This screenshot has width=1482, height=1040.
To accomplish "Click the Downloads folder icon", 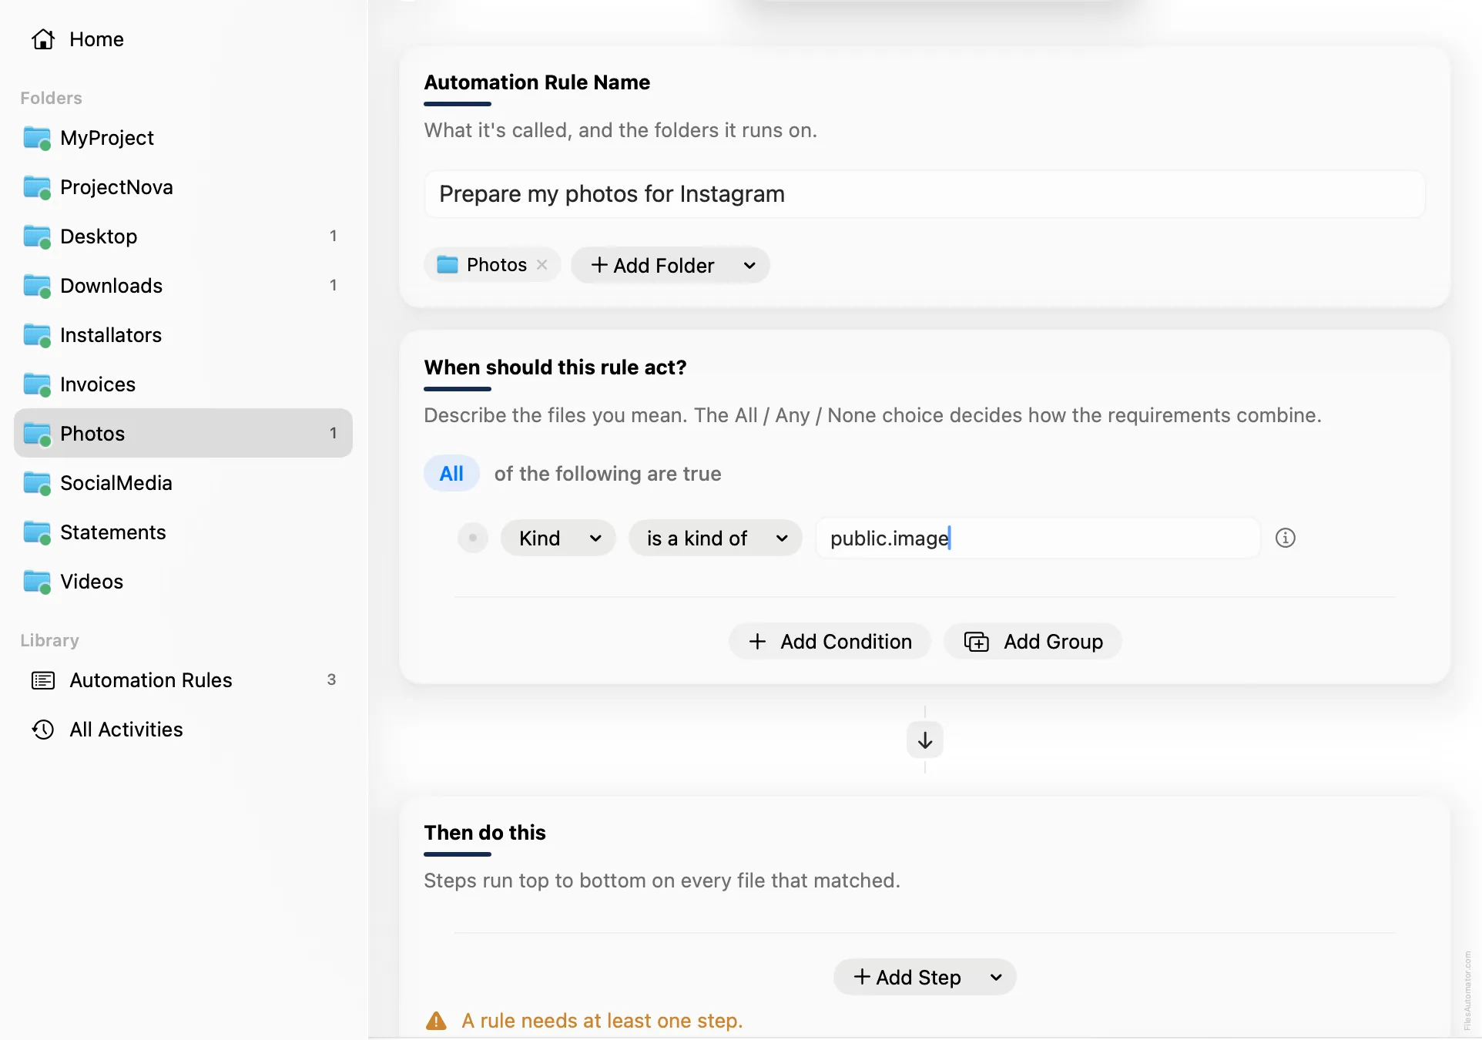I will [x=37, y=287].
